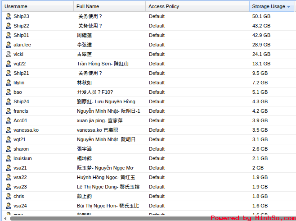Select the username vanessa.ko
The height and width of the screenshot is (221, 296).
click(26, 130)
